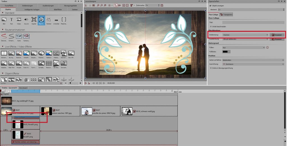Click the 3D-Rotation live effect icon
This screenshot has width=287, height=146.
pyautogui.click(x=56, y=63)
